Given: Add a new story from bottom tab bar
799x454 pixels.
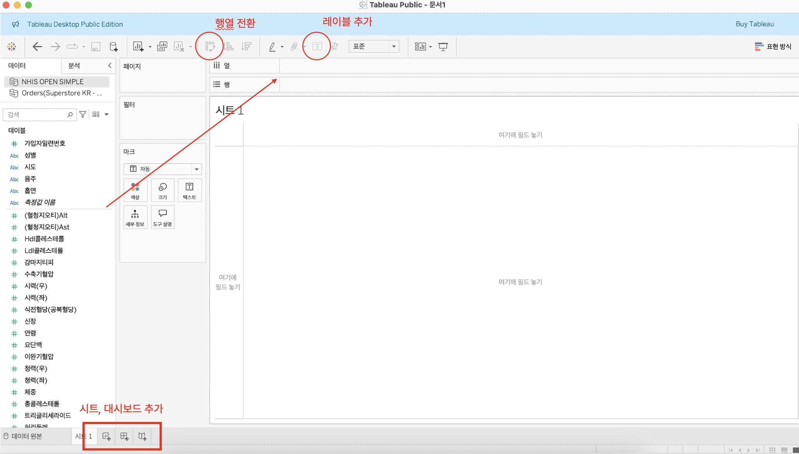Looking at the screenshot, I should point(142,436).
